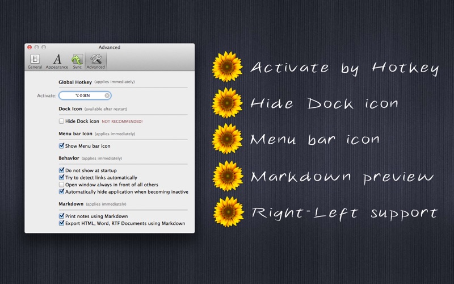
Task: Open the General preferences pane
Action: [x=35, y=61]
